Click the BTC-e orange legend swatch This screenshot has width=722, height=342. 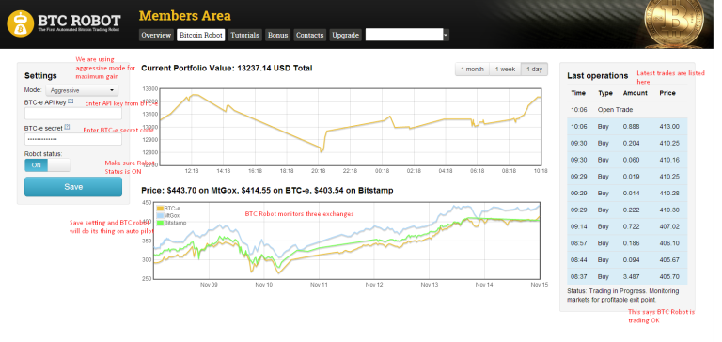tap(161, 208)
